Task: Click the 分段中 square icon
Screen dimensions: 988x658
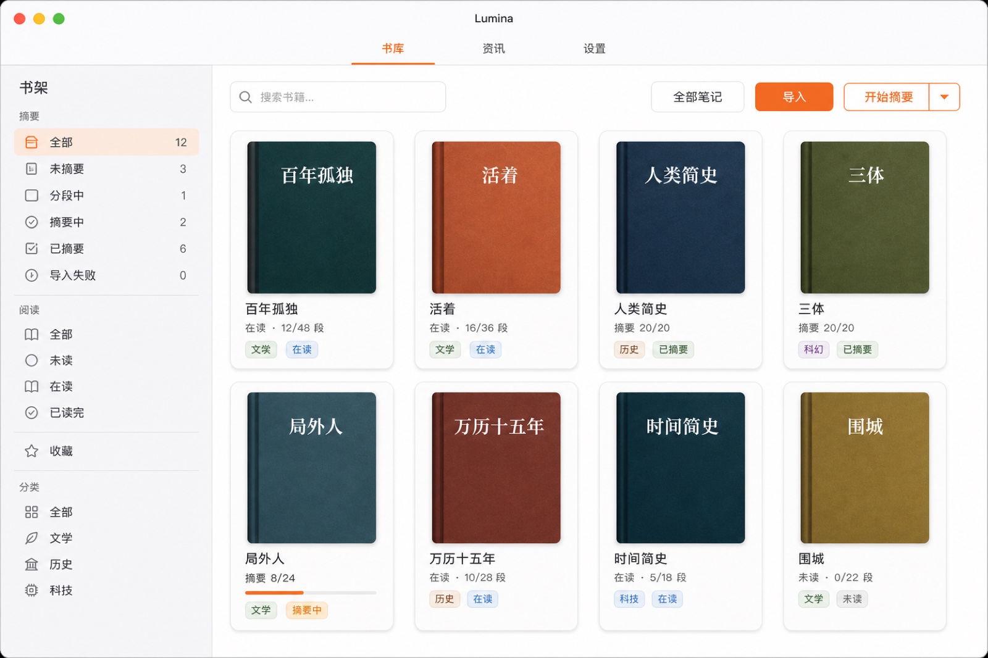Action: [31, 196]
